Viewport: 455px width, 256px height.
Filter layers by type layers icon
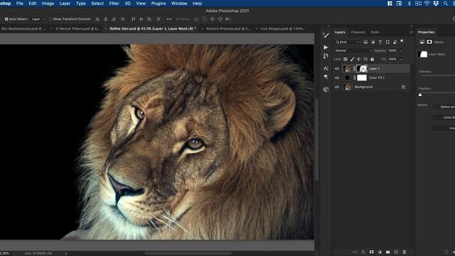[380, 42]
